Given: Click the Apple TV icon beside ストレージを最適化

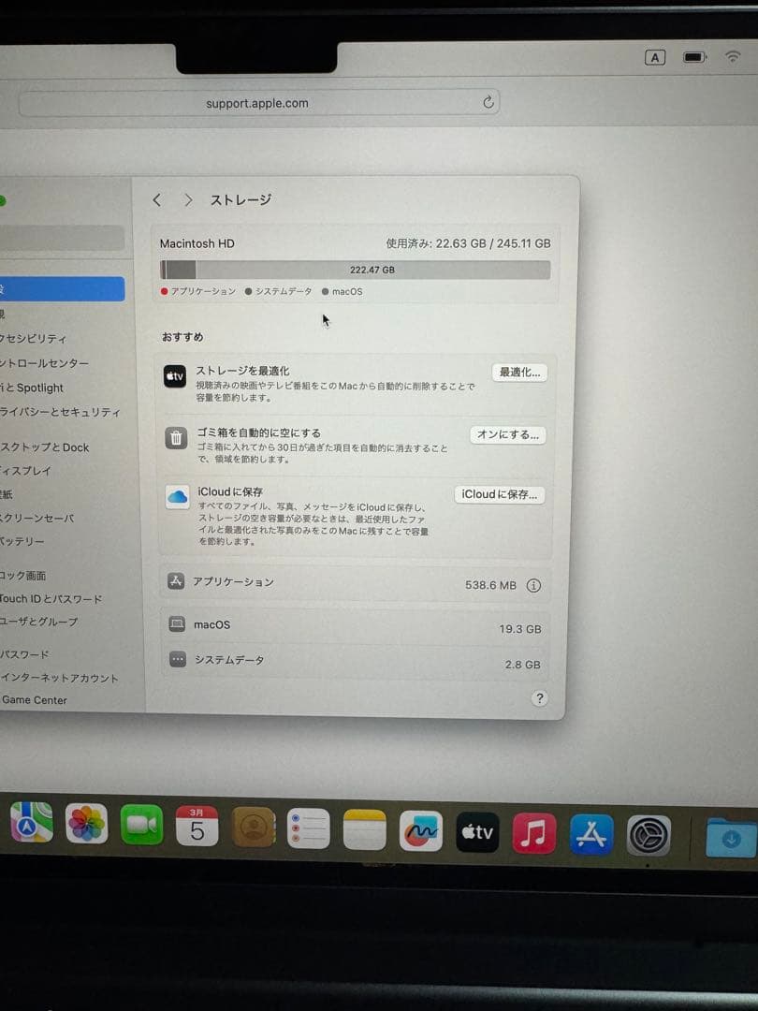Looking at the screenshot, I should coord(176,375).
